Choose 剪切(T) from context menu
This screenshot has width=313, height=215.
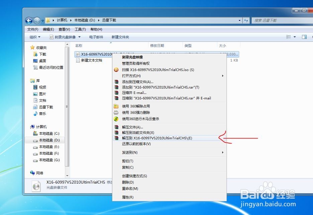pyautogui.click(x=169, y=161)
